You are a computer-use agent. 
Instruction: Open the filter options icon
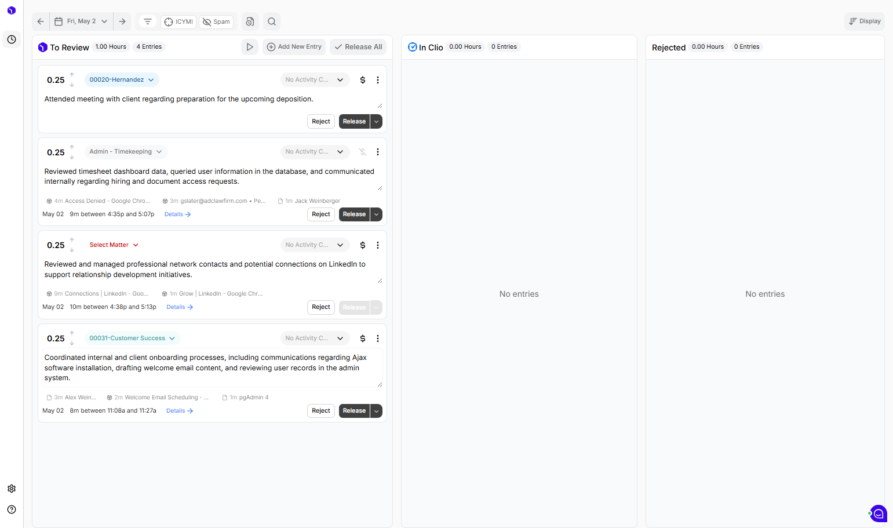point(148,21)
